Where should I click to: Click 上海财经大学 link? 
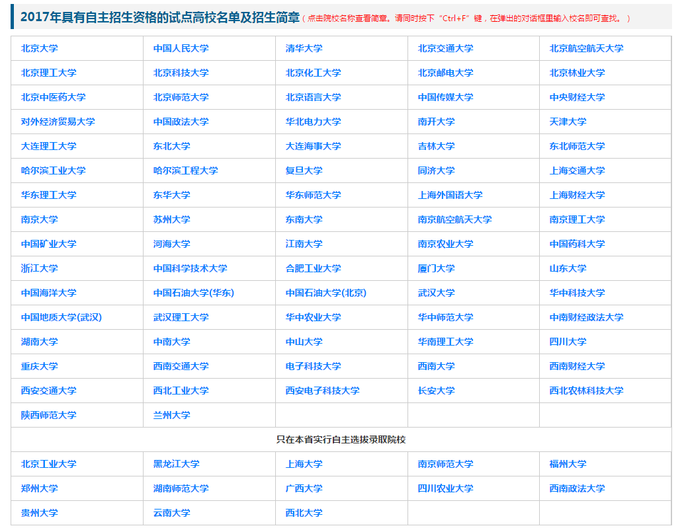[x=577, y=196]
